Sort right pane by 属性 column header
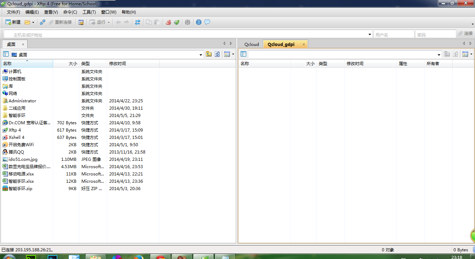 (410, 63)
